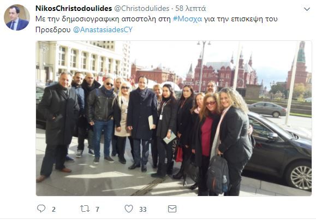
Task: Visit the @Christodulides handle
Action: click(142, 9)
